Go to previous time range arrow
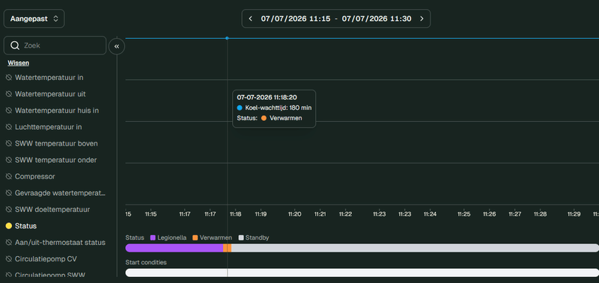Screen dimensions: 599x283 (251, 19)
